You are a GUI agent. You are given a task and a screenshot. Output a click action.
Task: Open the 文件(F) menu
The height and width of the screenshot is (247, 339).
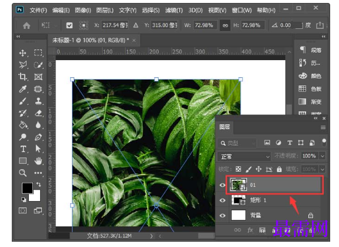[38, 10]
